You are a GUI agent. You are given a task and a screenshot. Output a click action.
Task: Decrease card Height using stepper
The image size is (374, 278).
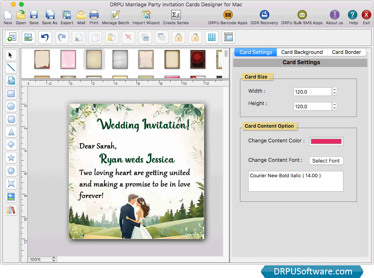pos(334,108)
